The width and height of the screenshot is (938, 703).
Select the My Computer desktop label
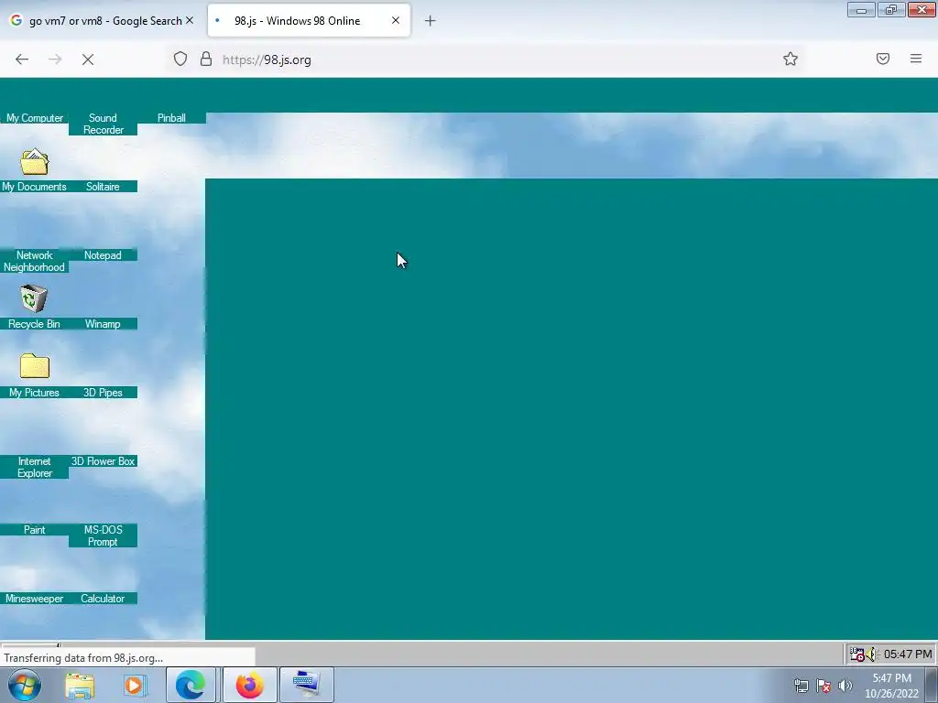35,118
